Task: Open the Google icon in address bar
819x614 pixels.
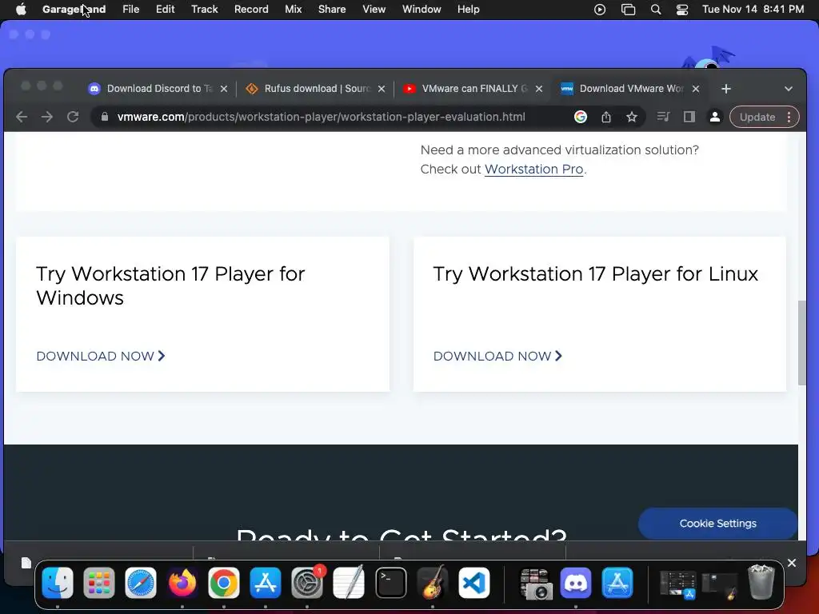Action: pyautogui.click(x=581, y=117)
